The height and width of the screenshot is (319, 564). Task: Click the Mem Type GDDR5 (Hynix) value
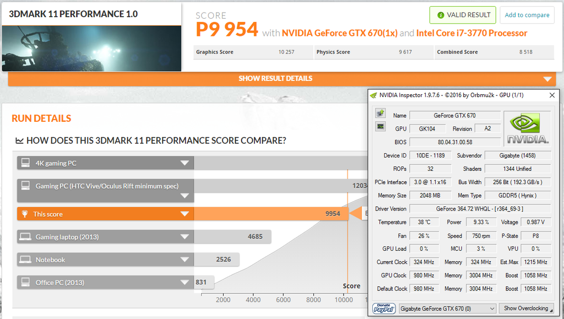pos(518,195)
